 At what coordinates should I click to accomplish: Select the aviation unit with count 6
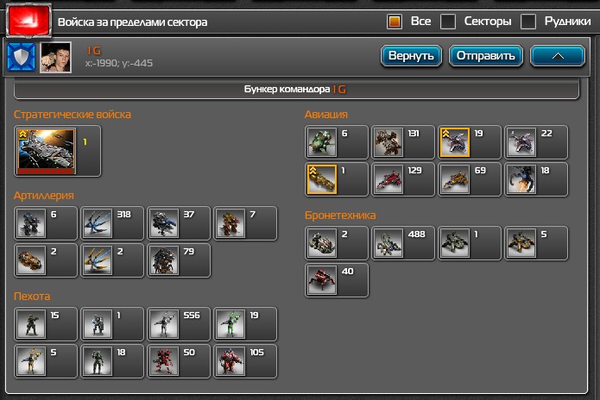coord(337,142)
